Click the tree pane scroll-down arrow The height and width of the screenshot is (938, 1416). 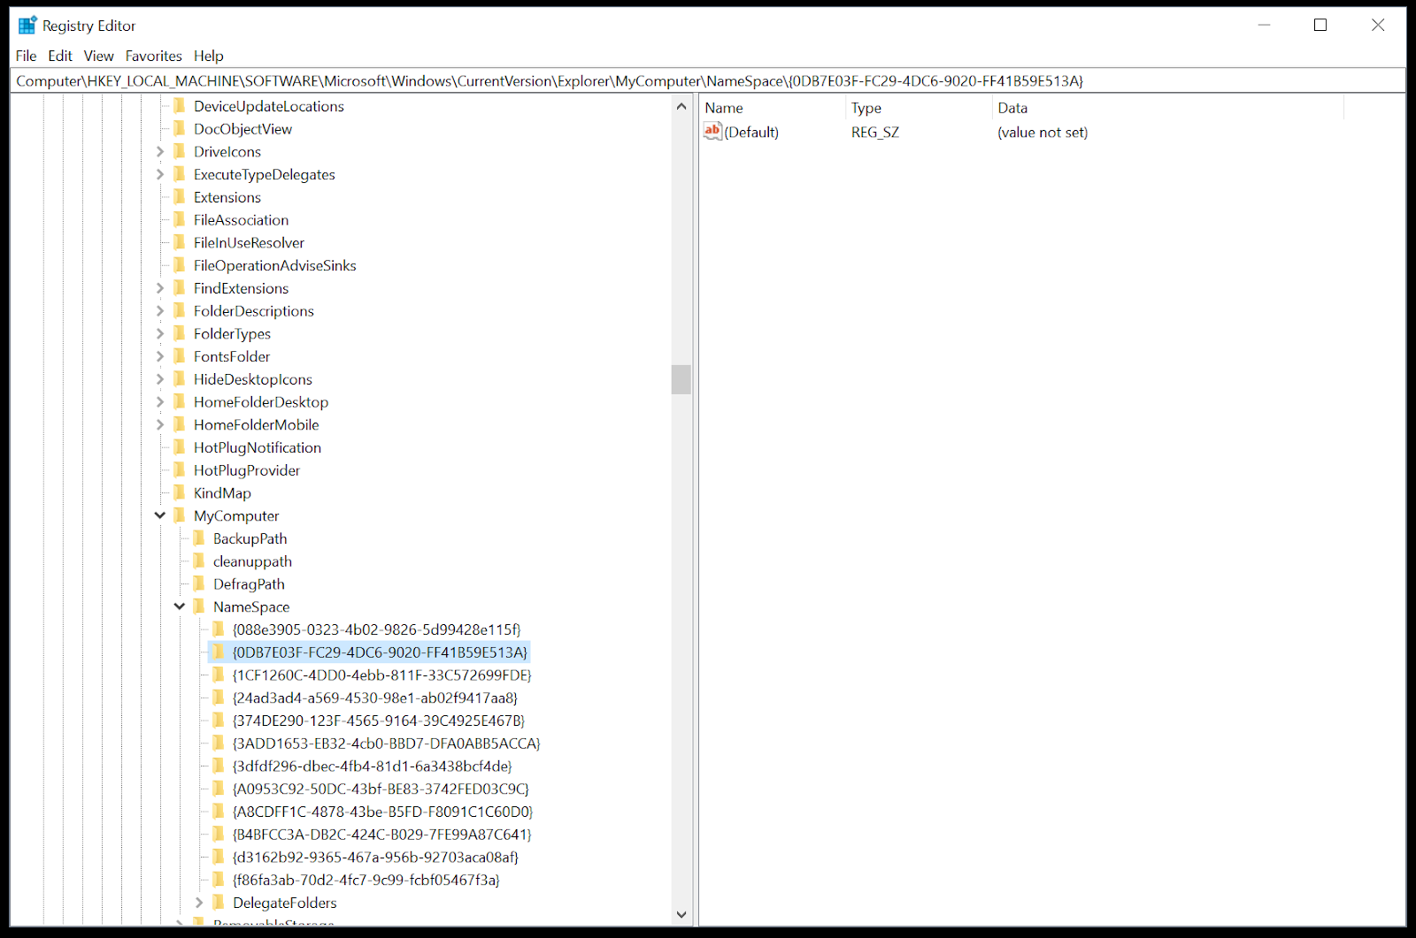coord(681,914)
